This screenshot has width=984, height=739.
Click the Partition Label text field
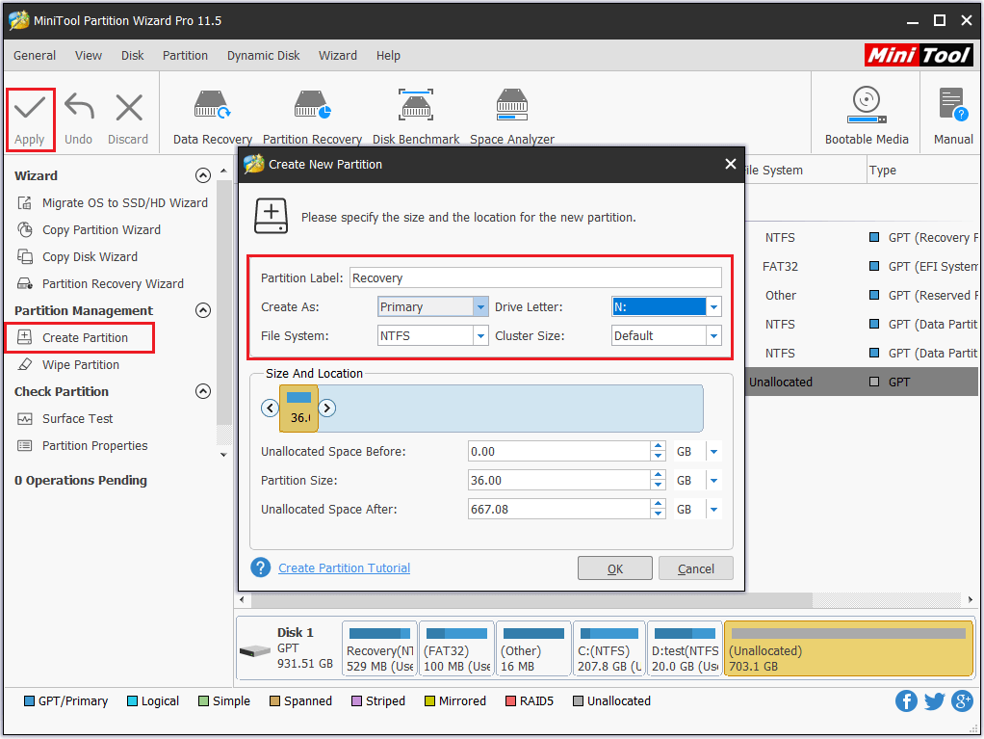click(x=534, y=278)
